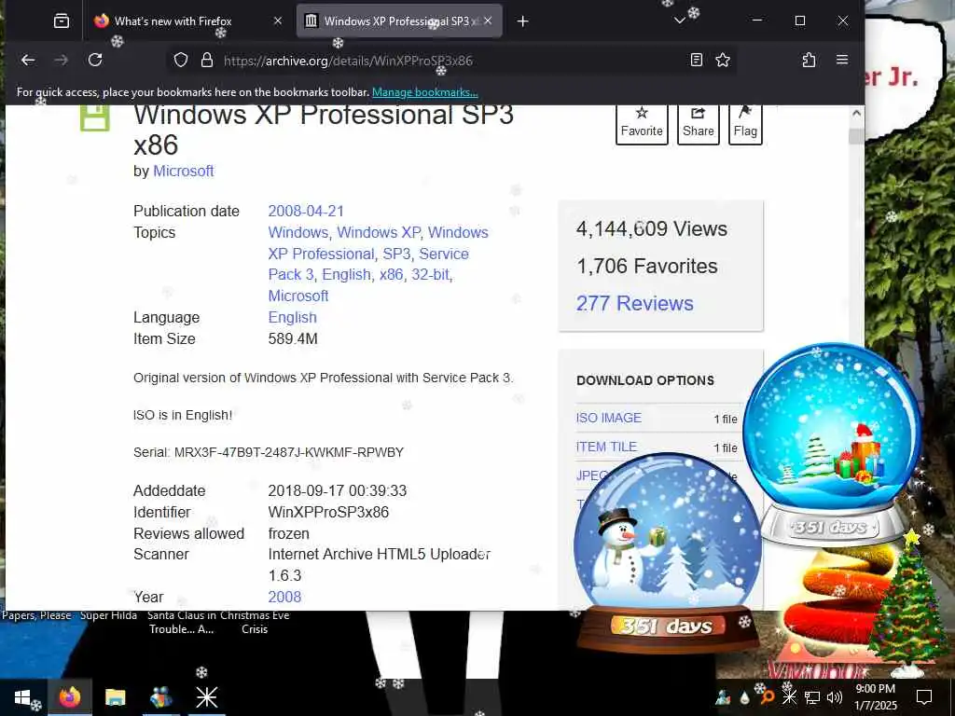Reload the archive.org page

(95, 60)
